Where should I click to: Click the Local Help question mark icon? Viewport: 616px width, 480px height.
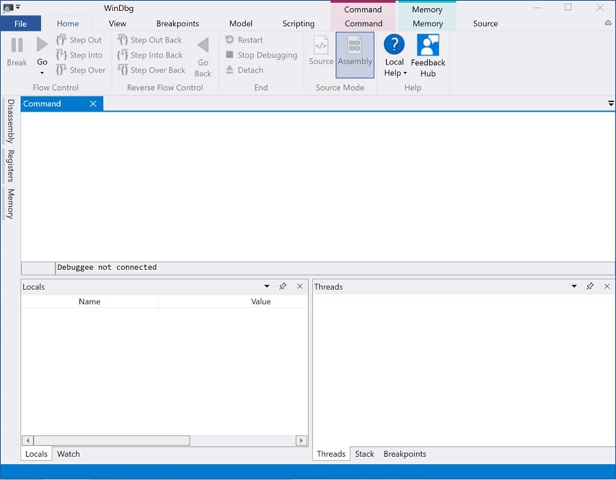point(394,44)
